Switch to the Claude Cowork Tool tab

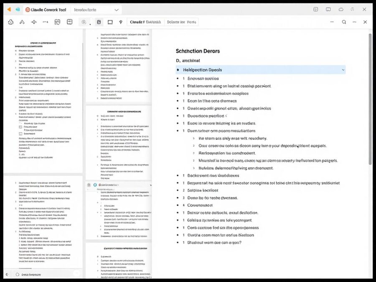(x=46, y=9)
